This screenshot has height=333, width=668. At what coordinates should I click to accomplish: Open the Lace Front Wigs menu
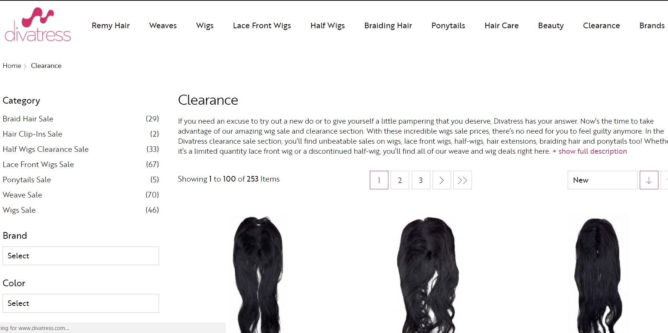[x=262, y=25]
